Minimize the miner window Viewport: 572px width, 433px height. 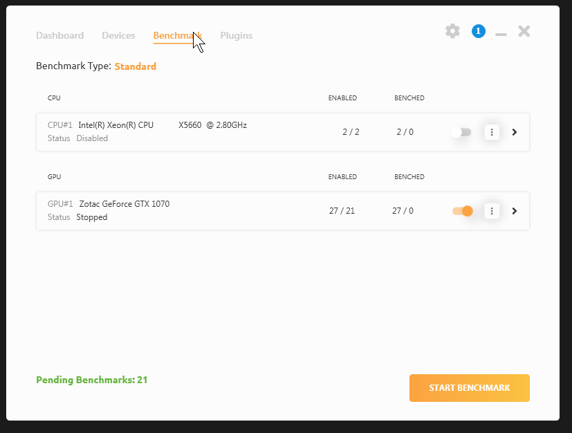[500, 31]
